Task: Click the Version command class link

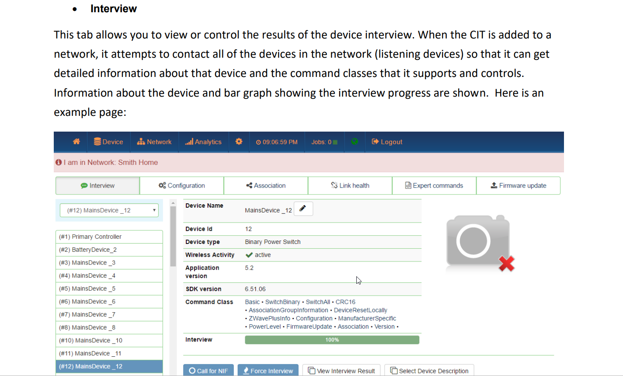Action: (385, 327)
